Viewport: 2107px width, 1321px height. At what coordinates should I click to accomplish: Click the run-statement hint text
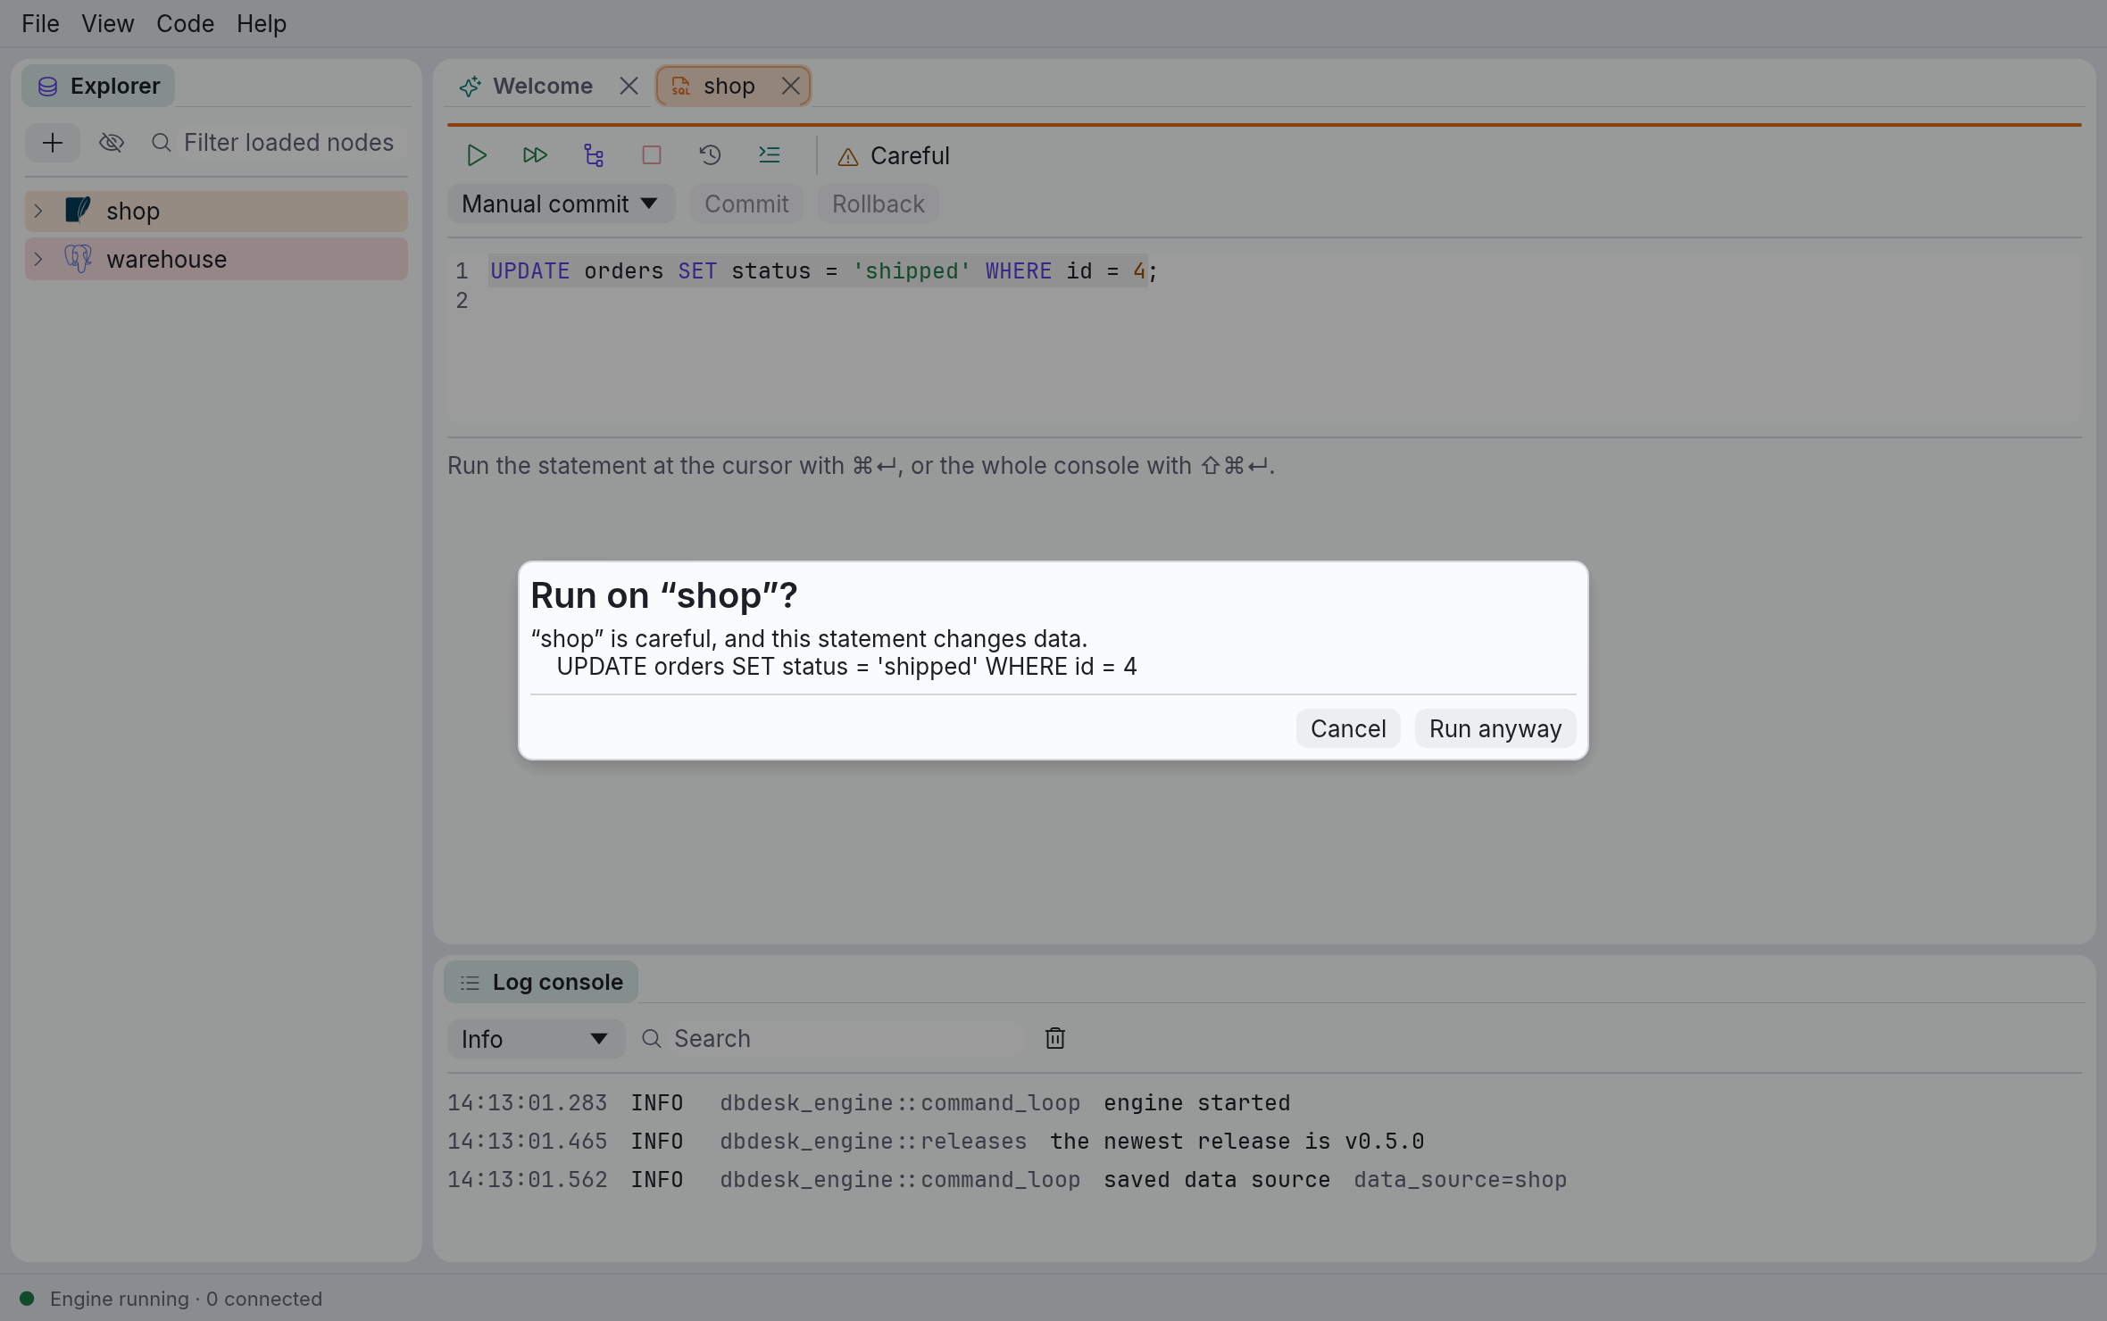click(x=861, y=466)
